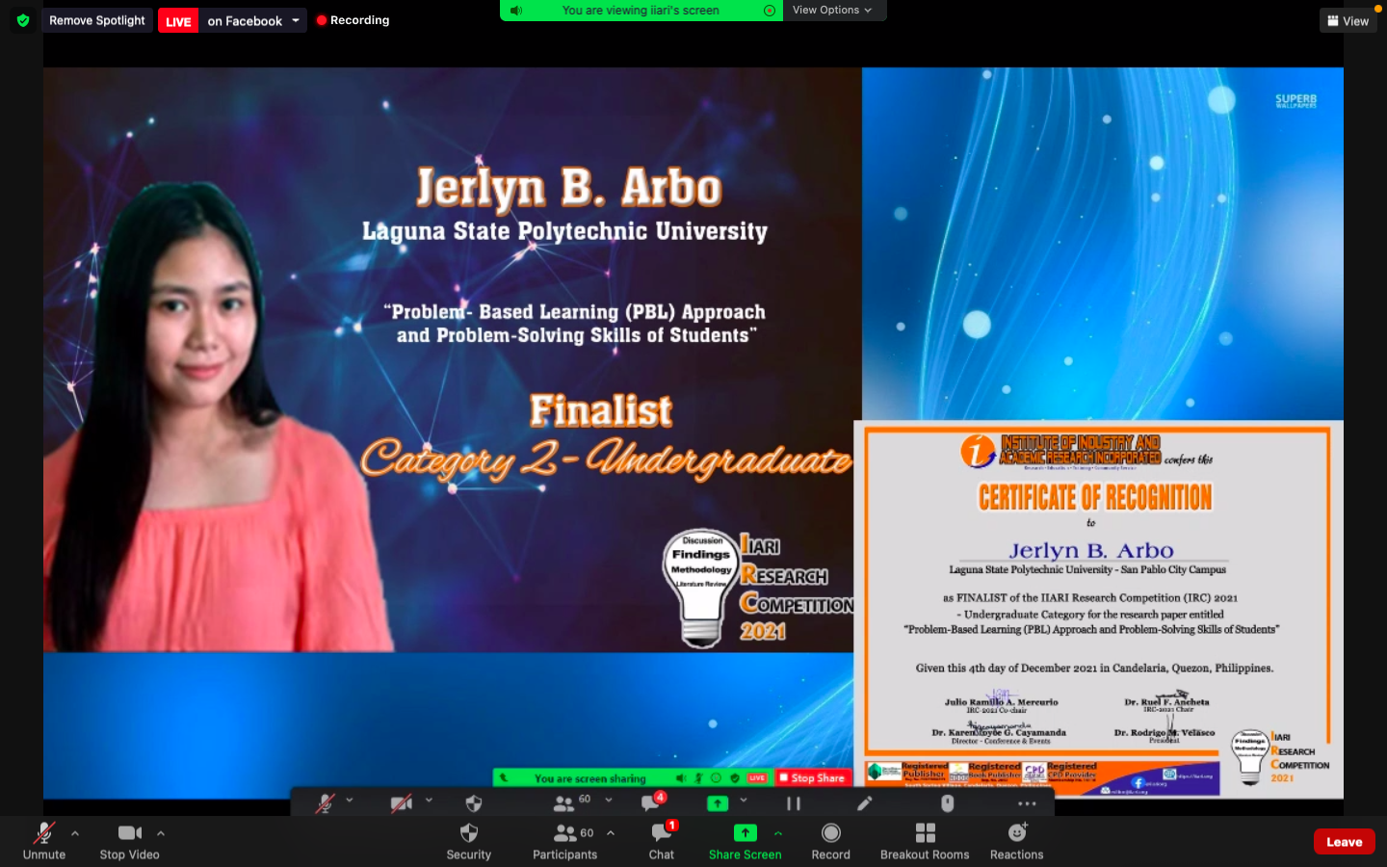This screenshot has width=1387, height=867.
Task: Toggle Stop Video camera button
Action: pos(129,833)
